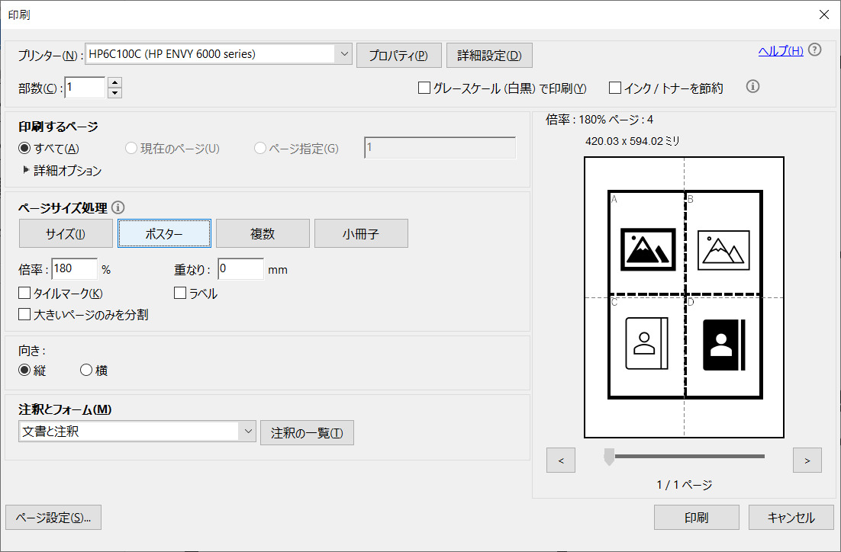This screenshot has height=552, width=841.
Task: Click the next page arrow under preview
Action: point(807,461)
